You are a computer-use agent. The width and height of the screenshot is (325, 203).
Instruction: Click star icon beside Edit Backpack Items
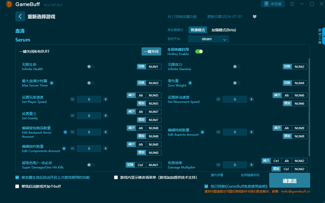tap(65, 132)
